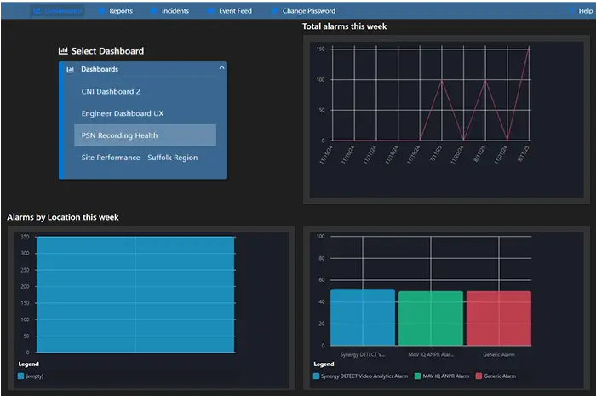The height and width of the screenshot is (396, 596).
Task: Click the Help icon at top right
Action: click(572, 11)
